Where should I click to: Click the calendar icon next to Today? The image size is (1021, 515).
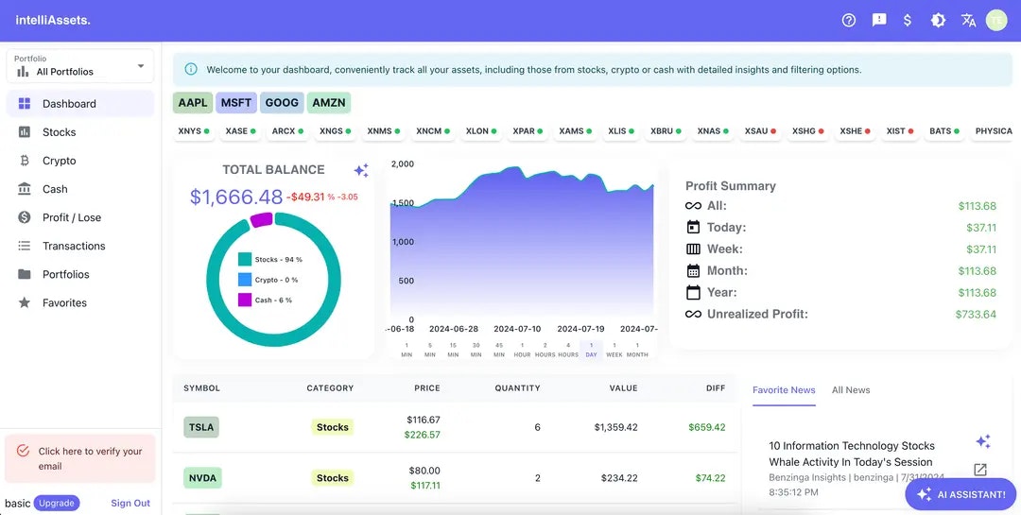(x=694, y=227)
